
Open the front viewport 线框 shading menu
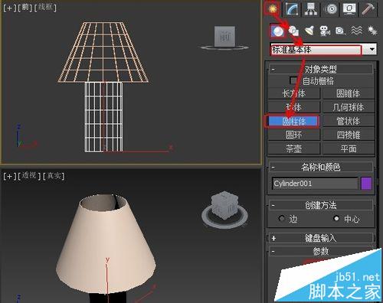pos(45,8)
